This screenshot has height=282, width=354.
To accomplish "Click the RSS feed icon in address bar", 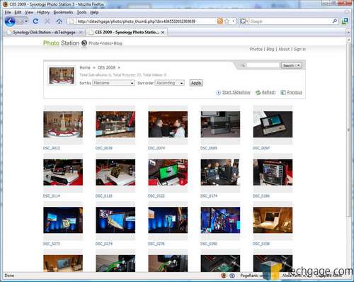I will coord(219,21).
